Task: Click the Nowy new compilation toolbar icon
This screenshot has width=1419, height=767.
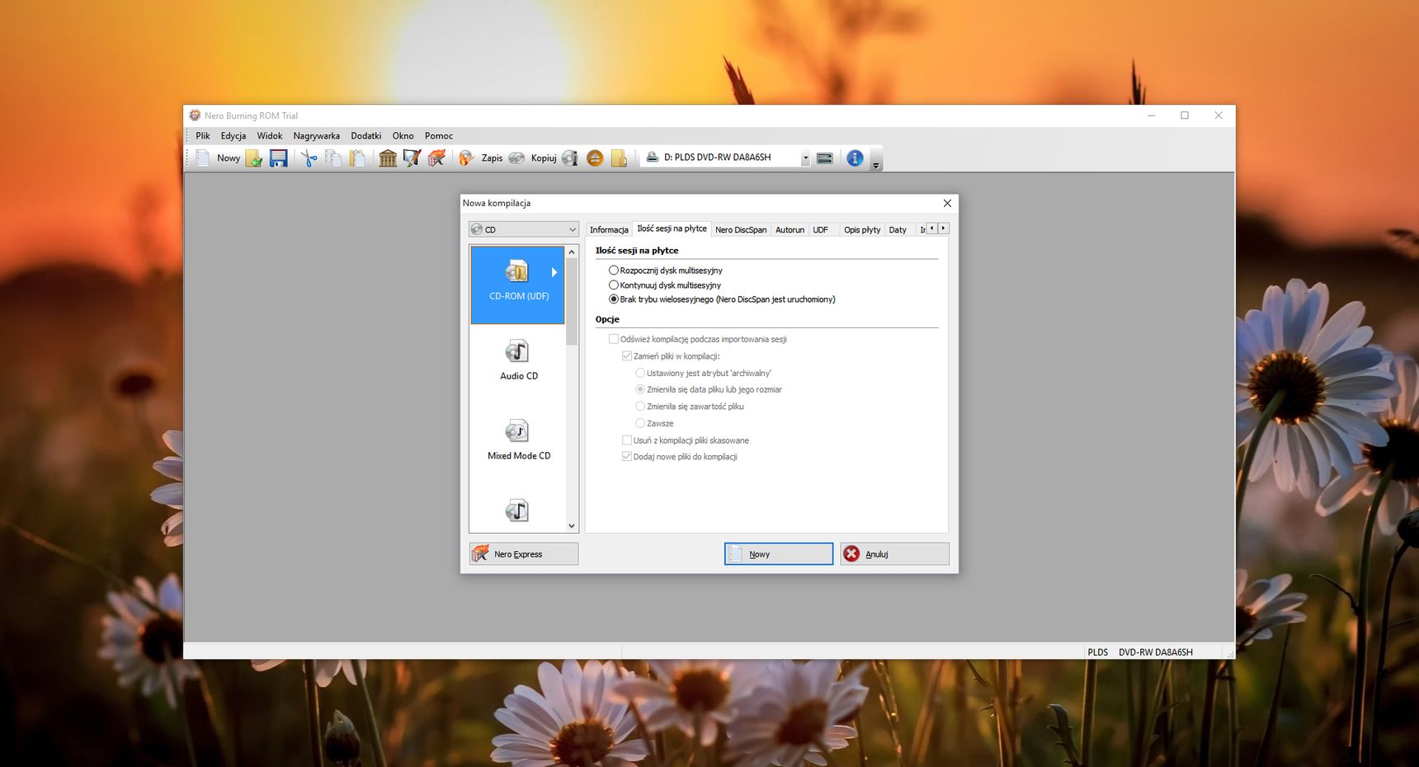Action: pyautogui.click(x=203, y=158)
